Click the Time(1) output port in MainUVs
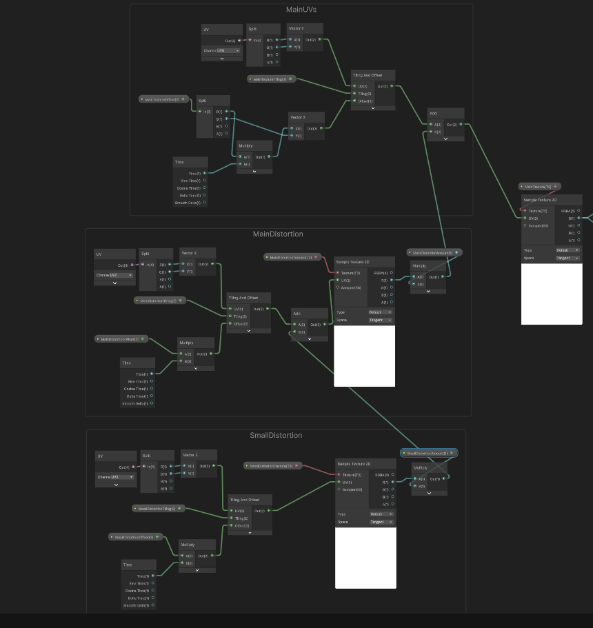The image size is (593, 628). (205, 173)
